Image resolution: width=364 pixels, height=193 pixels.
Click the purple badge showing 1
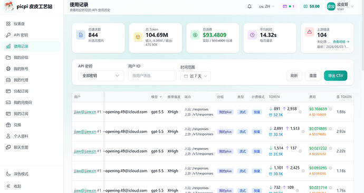point(289,6)
